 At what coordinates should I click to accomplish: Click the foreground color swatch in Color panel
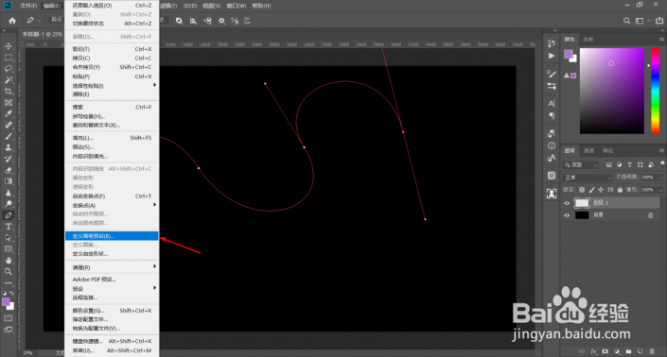[569, 54]
